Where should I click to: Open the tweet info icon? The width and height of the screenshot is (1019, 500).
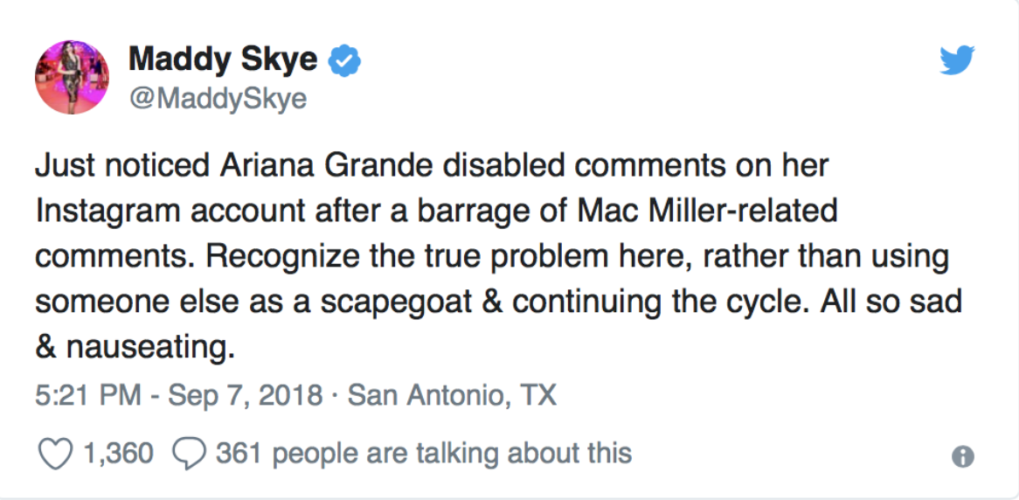[962, 456]
